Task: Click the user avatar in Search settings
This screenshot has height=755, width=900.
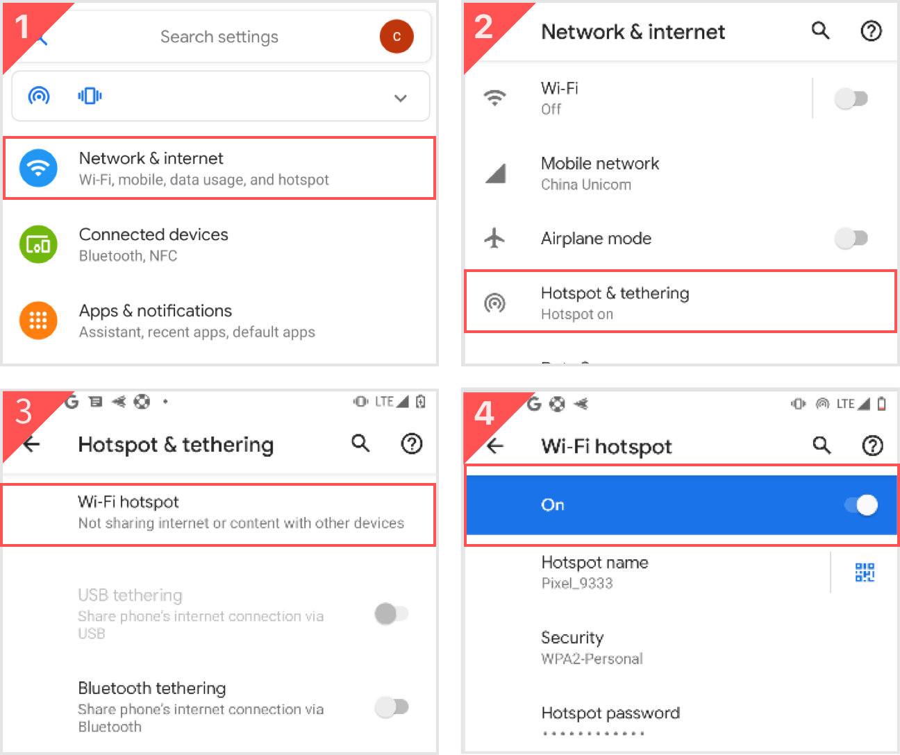Action: click(397, 36)
